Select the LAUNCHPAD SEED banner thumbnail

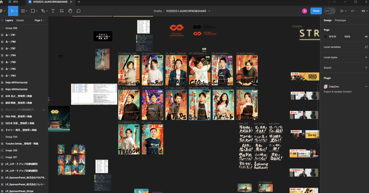click(305, 77)
